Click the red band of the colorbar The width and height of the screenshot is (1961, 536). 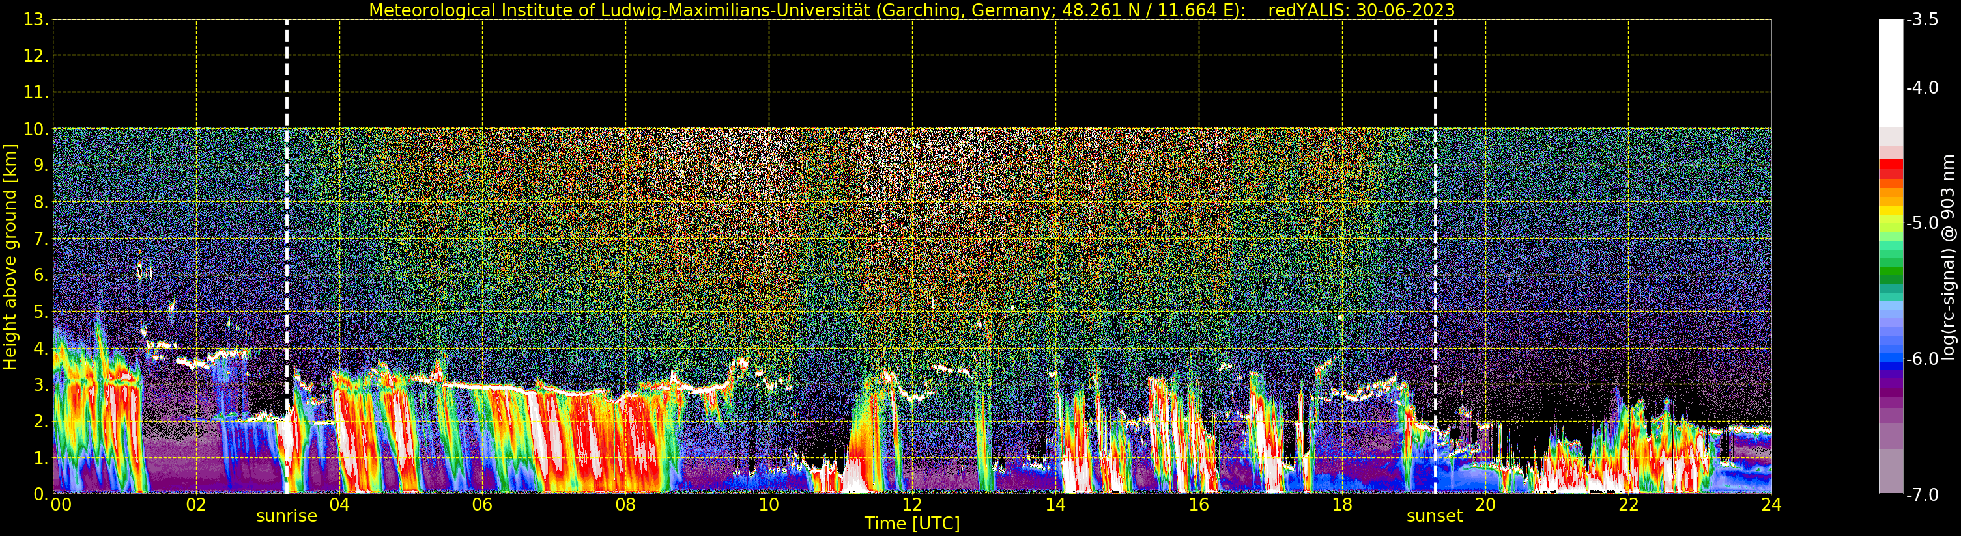click(x=1891, y=168)
